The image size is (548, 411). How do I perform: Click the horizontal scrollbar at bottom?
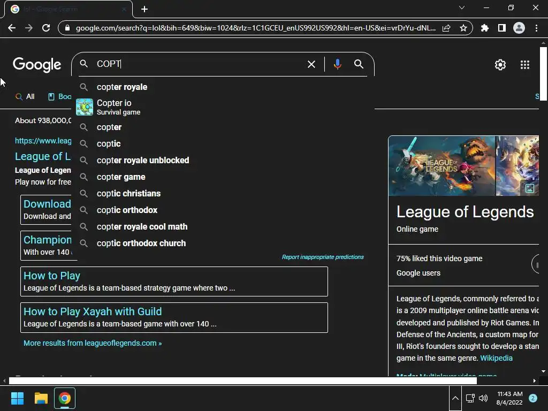click(x=242, y=380)
